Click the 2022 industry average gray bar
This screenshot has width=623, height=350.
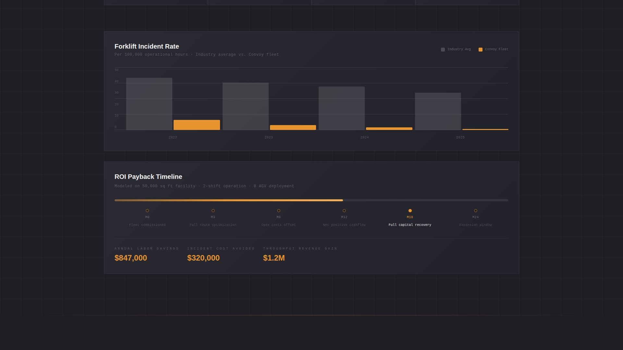tap(149, 104)
